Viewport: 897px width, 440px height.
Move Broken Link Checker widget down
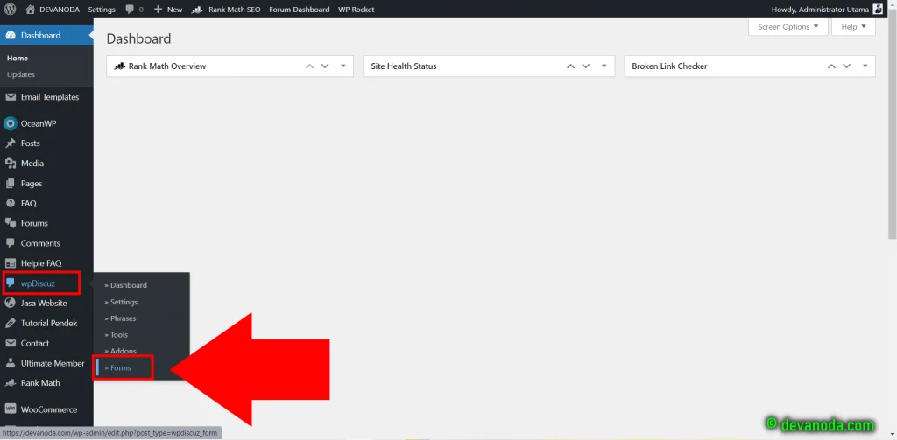847,66
